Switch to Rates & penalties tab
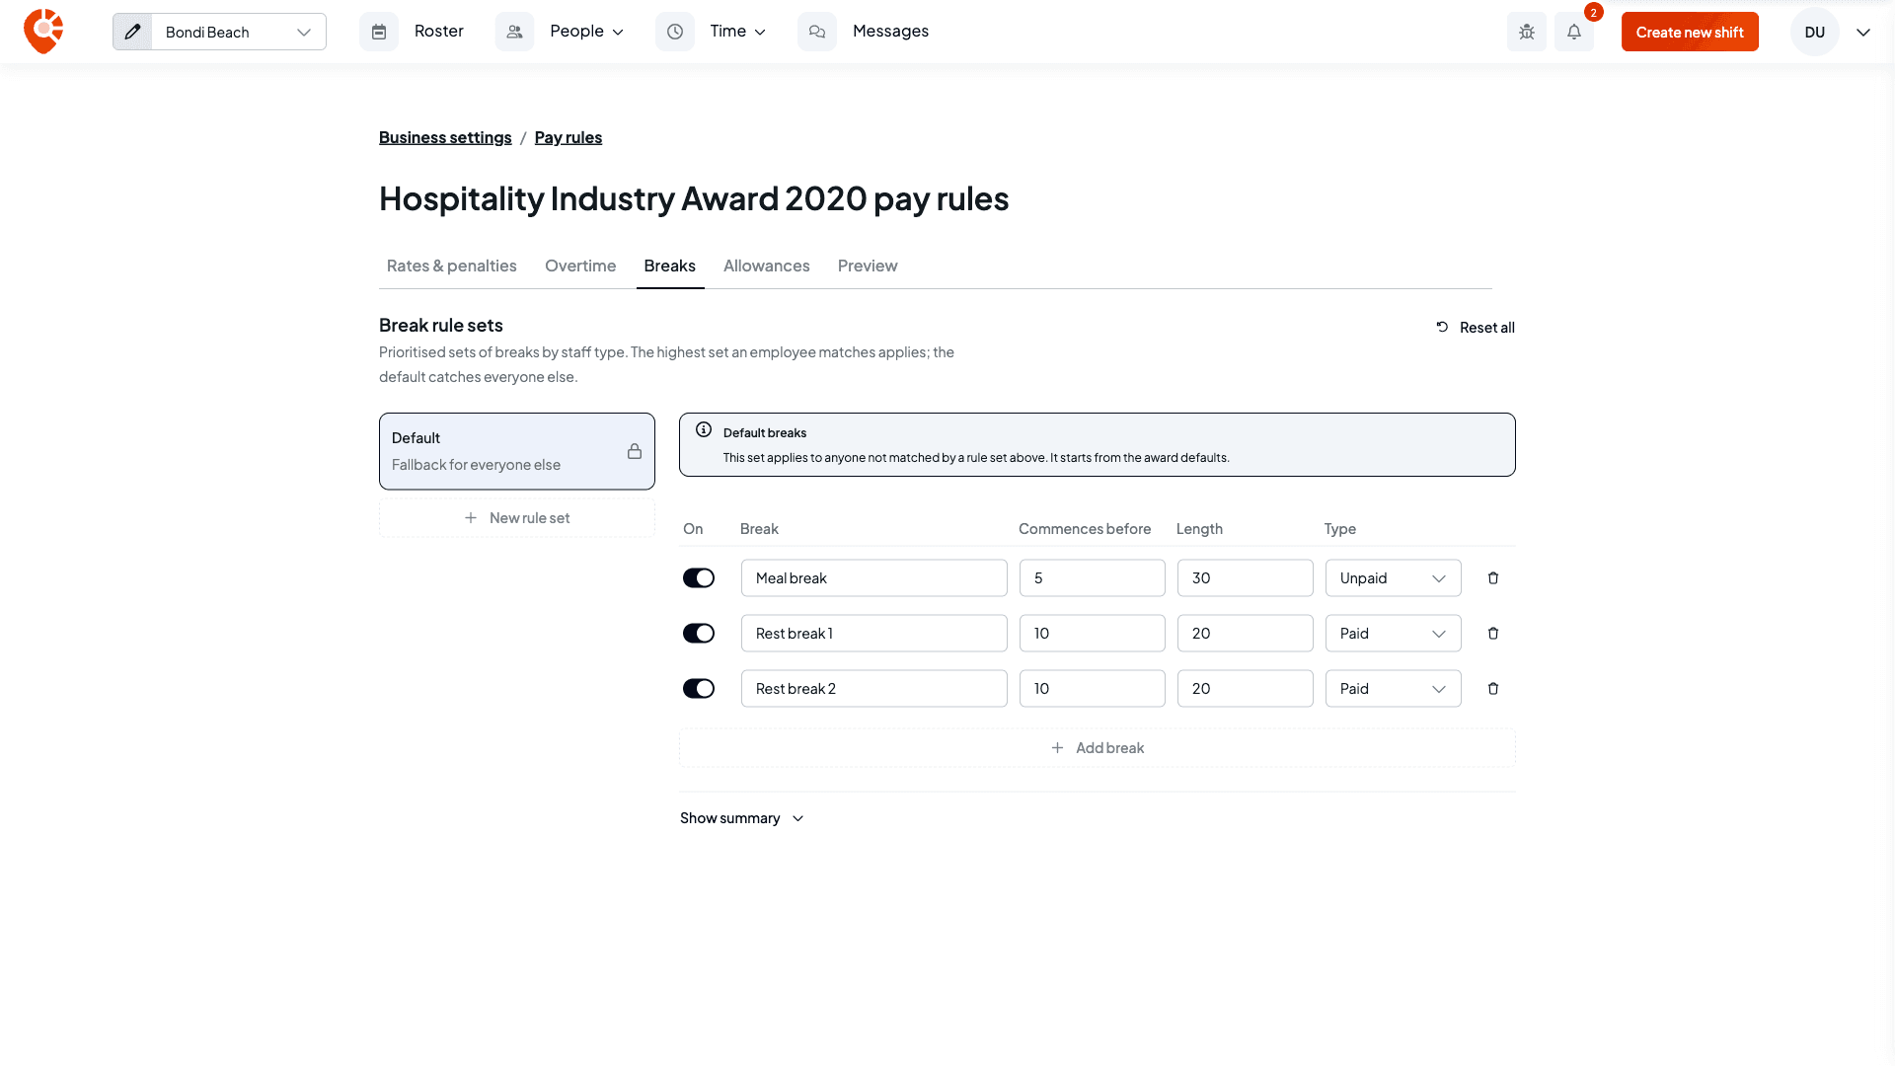This screenshot has height=1066, width=1895. pos(451,266)
